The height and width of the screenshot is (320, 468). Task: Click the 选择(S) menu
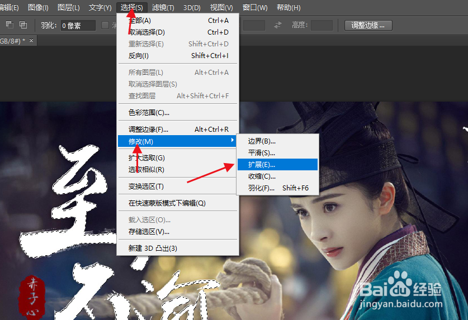click(x=131, y=7)
